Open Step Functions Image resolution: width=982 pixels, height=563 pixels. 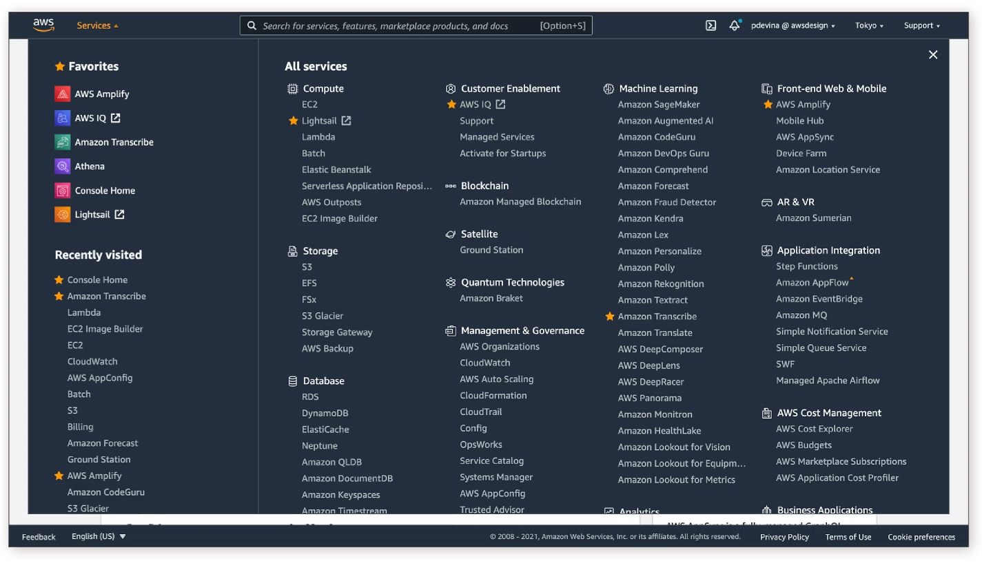807,266
